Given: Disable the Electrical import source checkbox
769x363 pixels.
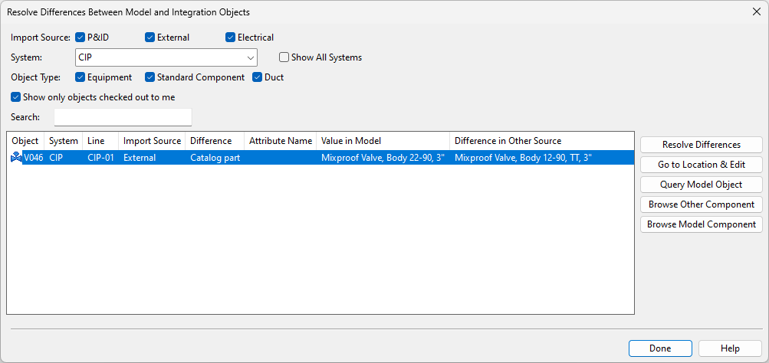Looking at the screenshot, I should pyautogui.click(x=230, y=37).
